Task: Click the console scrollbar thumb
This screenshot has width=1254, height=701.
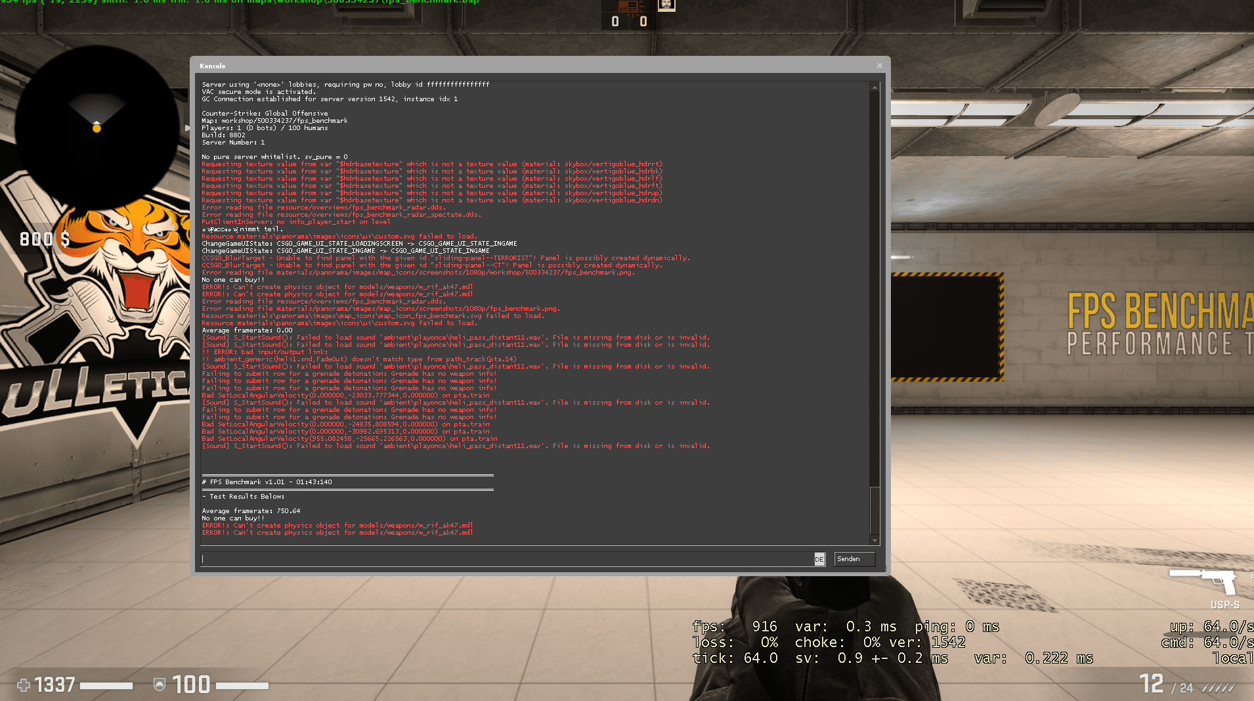Action: pyautogui.click(x=875, y=510)
